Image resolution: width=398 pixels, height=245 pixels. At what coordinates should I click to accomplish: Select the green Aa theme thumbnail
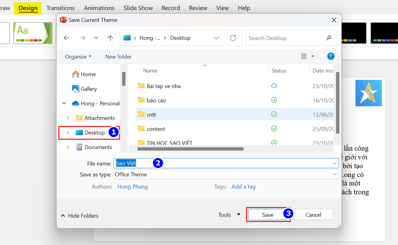(x=33, y=33)
